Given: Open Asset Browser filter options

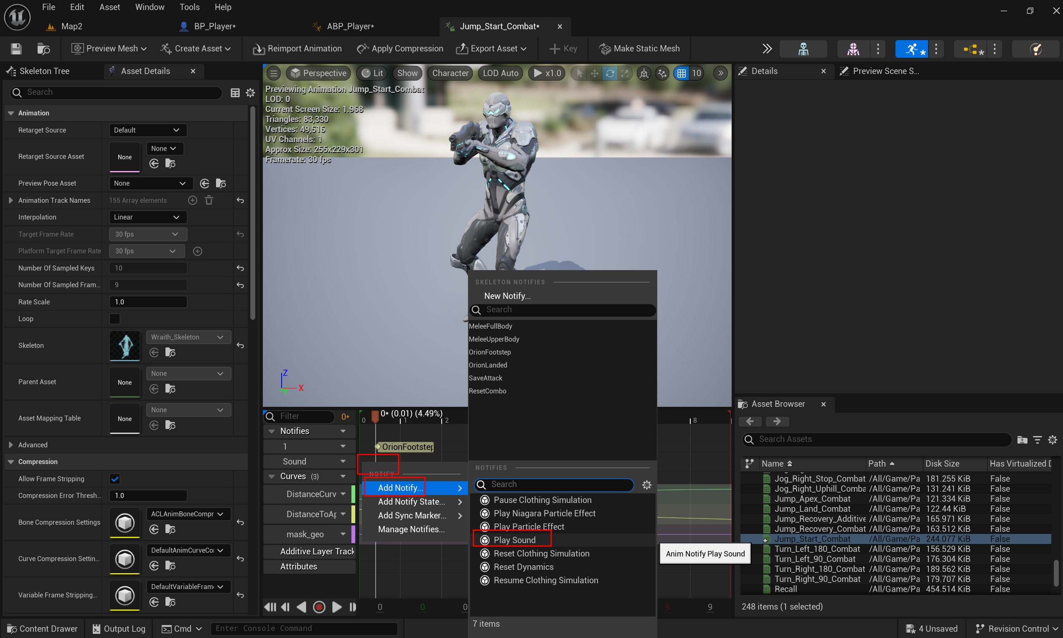Looking at the screenshot, I should tap(1037, 439).
